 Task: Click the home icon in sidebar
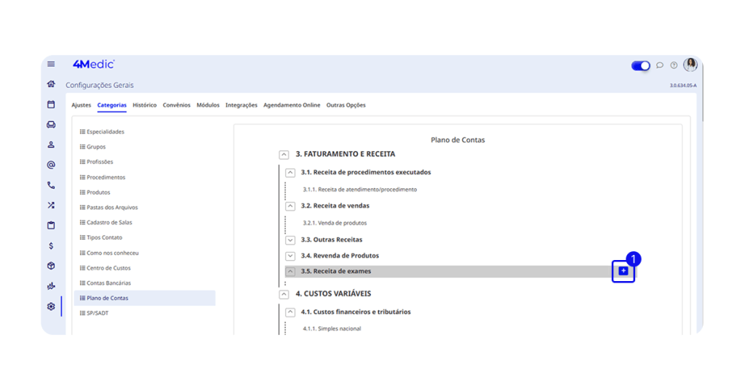coord(51,84)
